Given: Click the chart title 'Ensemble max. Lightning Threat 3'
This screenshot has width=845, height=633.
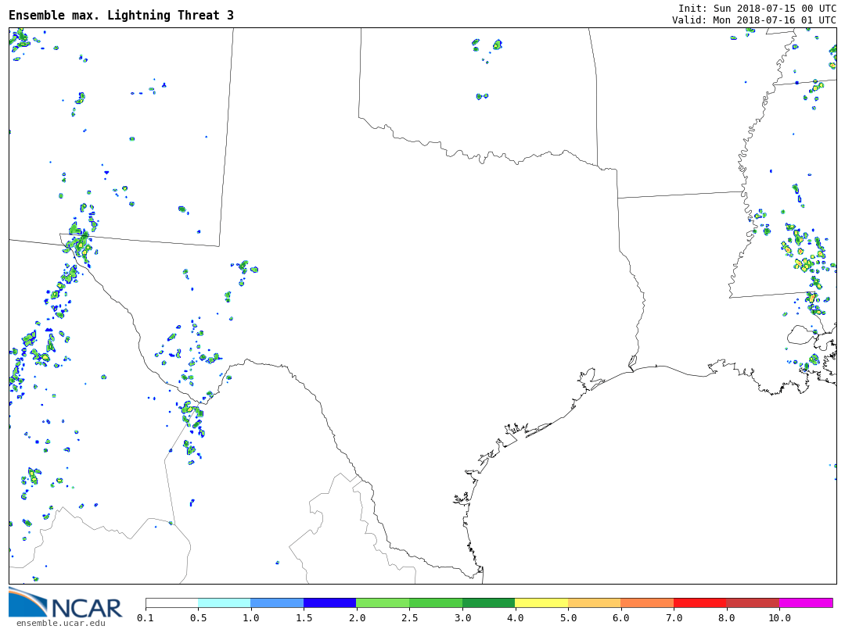Looking at the screenshot, I should pos(121,16).
